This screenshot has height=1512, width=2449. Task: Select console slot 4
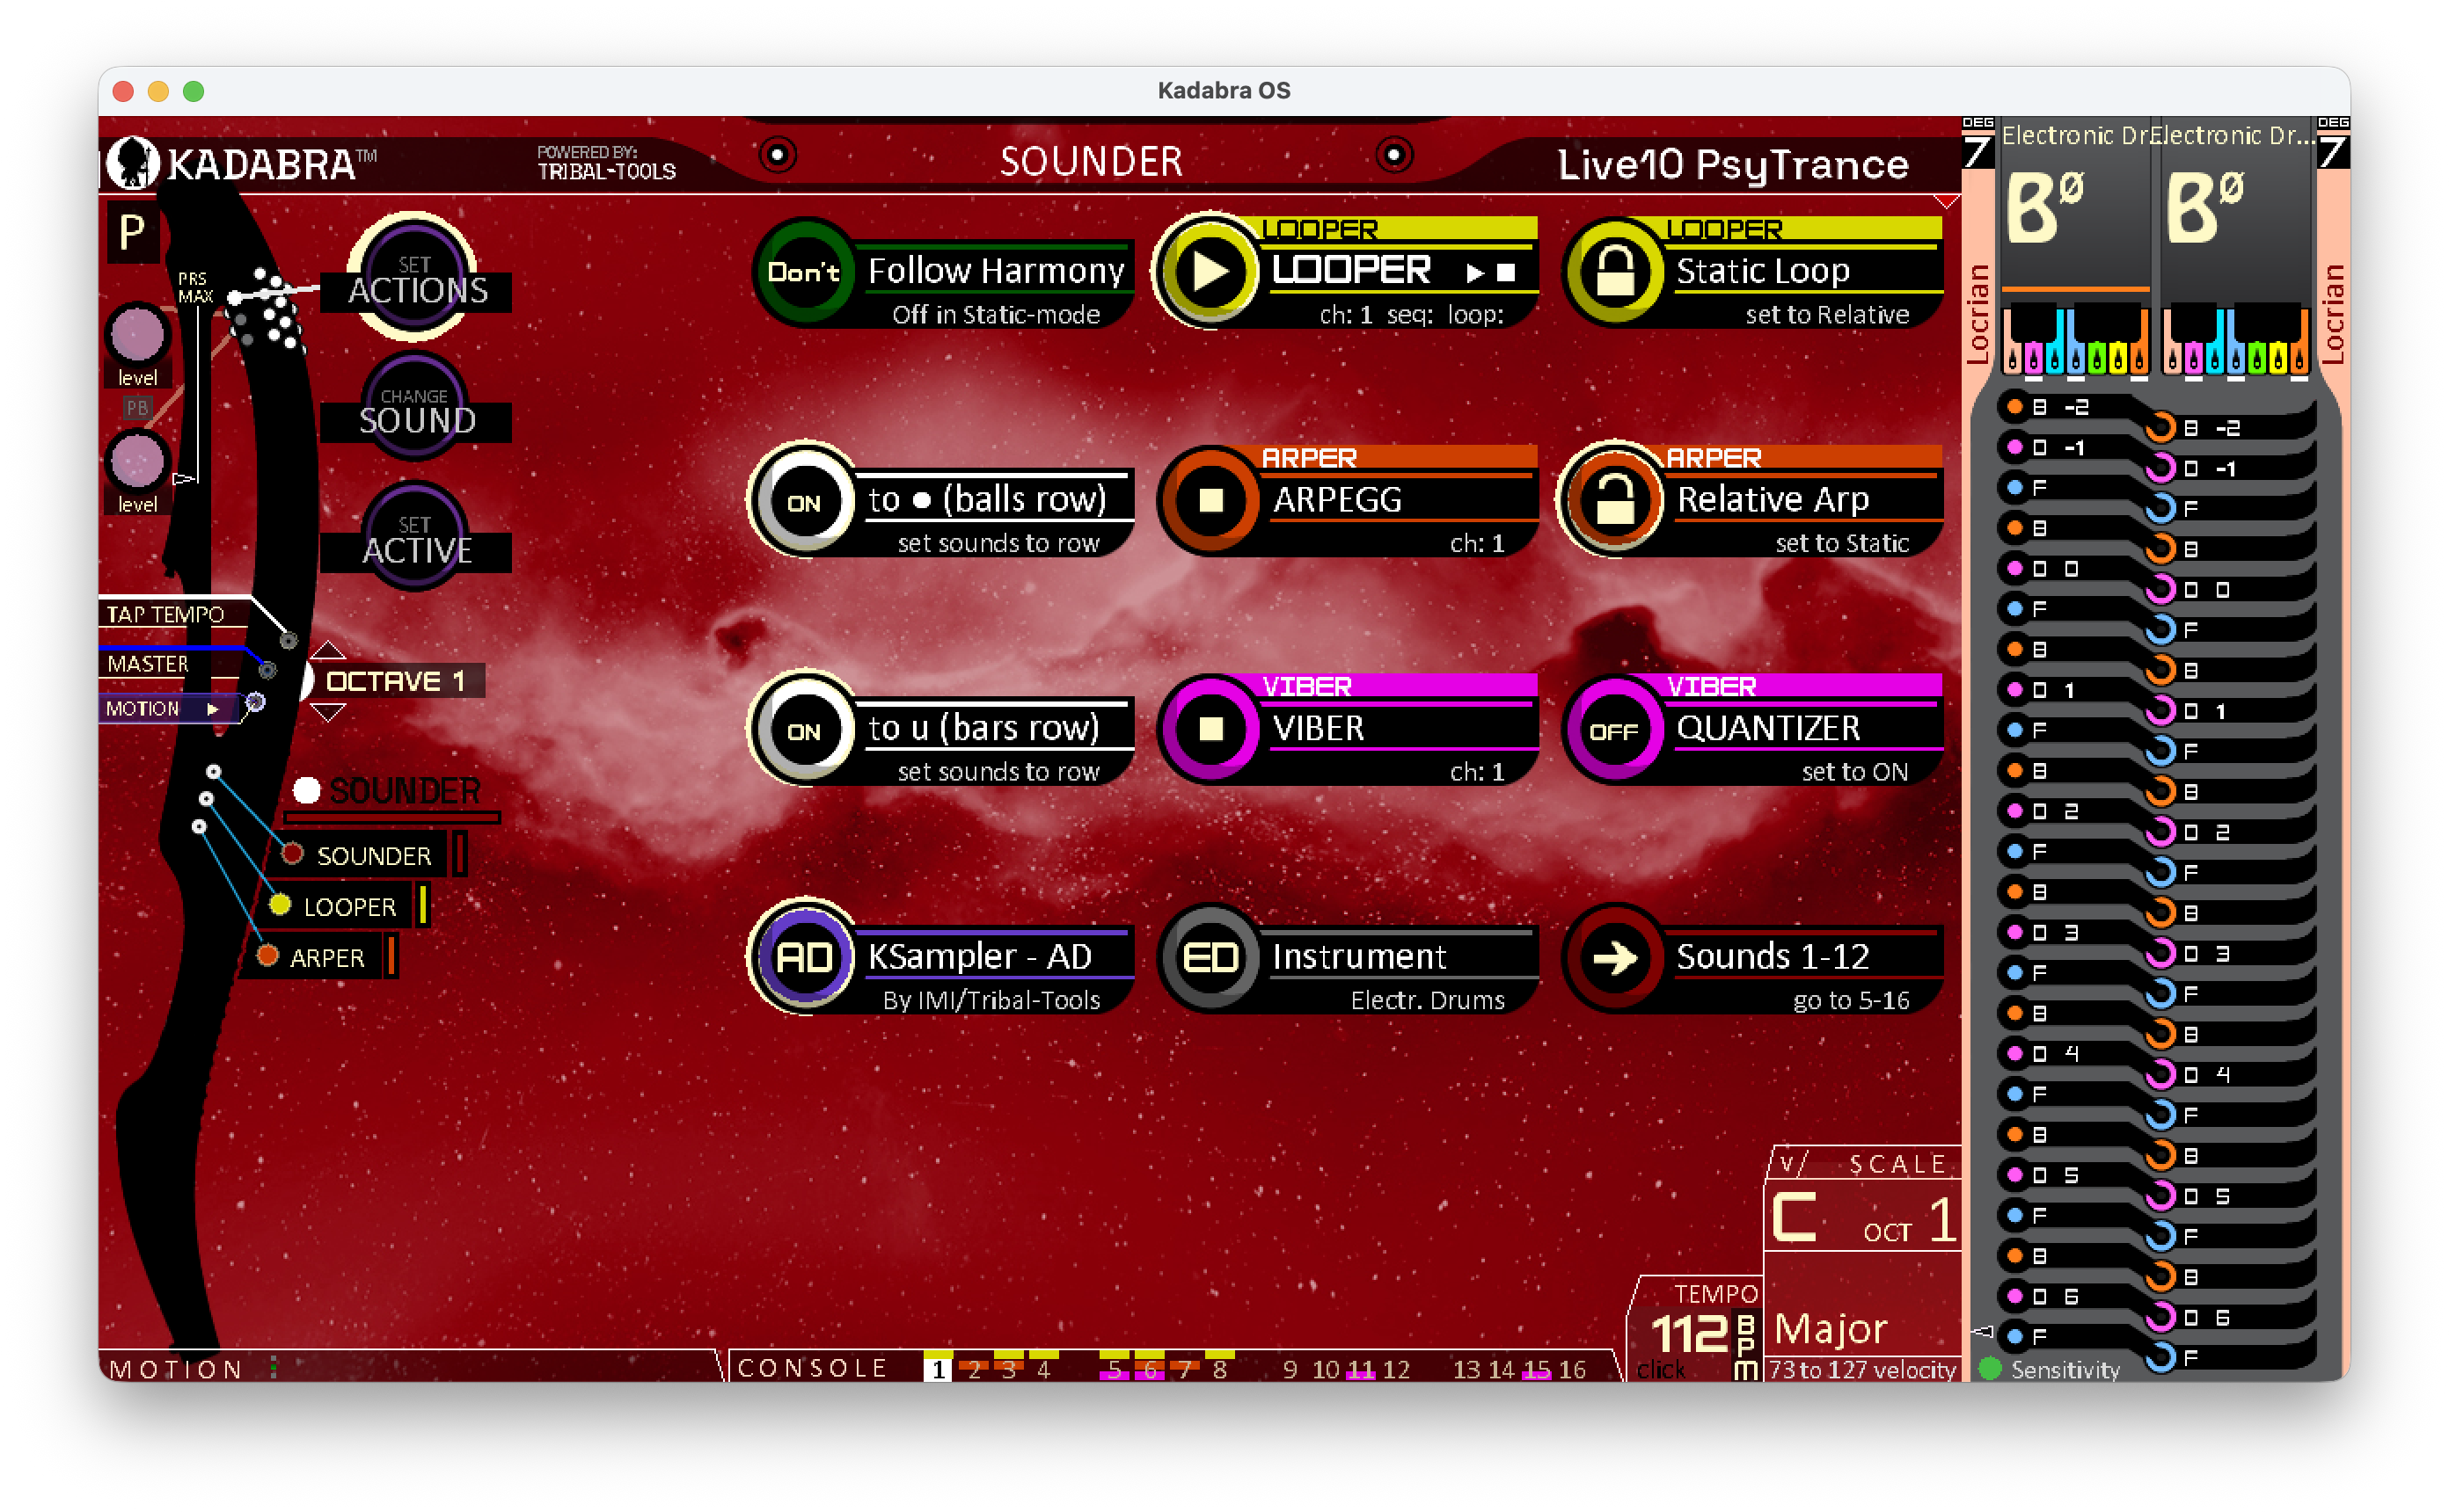click(x=1043, y=1368)
